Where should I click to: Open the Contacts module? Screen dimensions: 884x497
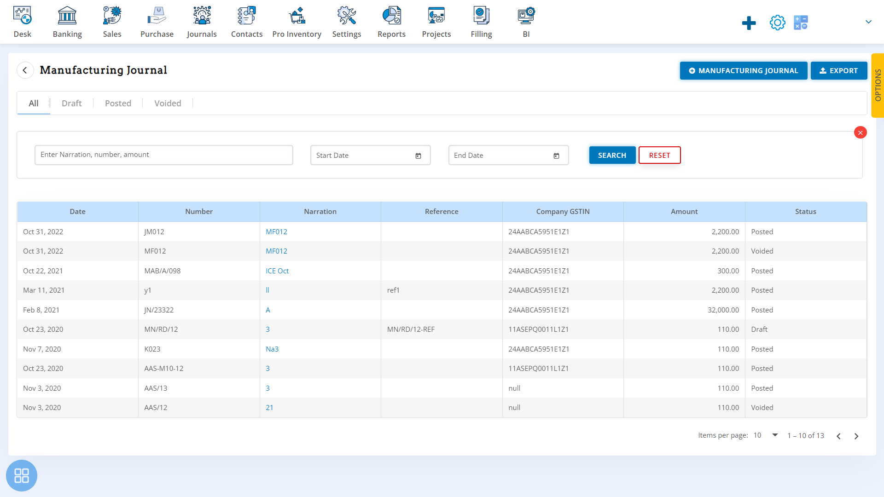247,22
